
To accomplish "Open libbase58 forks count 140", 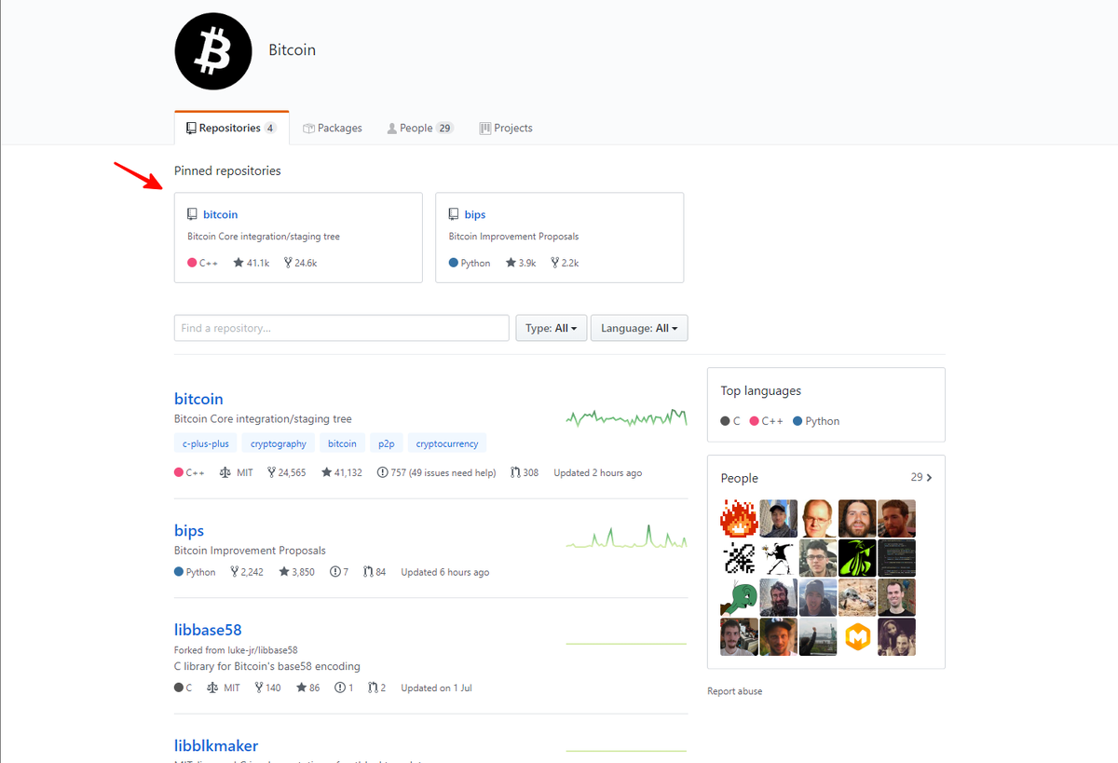I will tap(267, 688).
